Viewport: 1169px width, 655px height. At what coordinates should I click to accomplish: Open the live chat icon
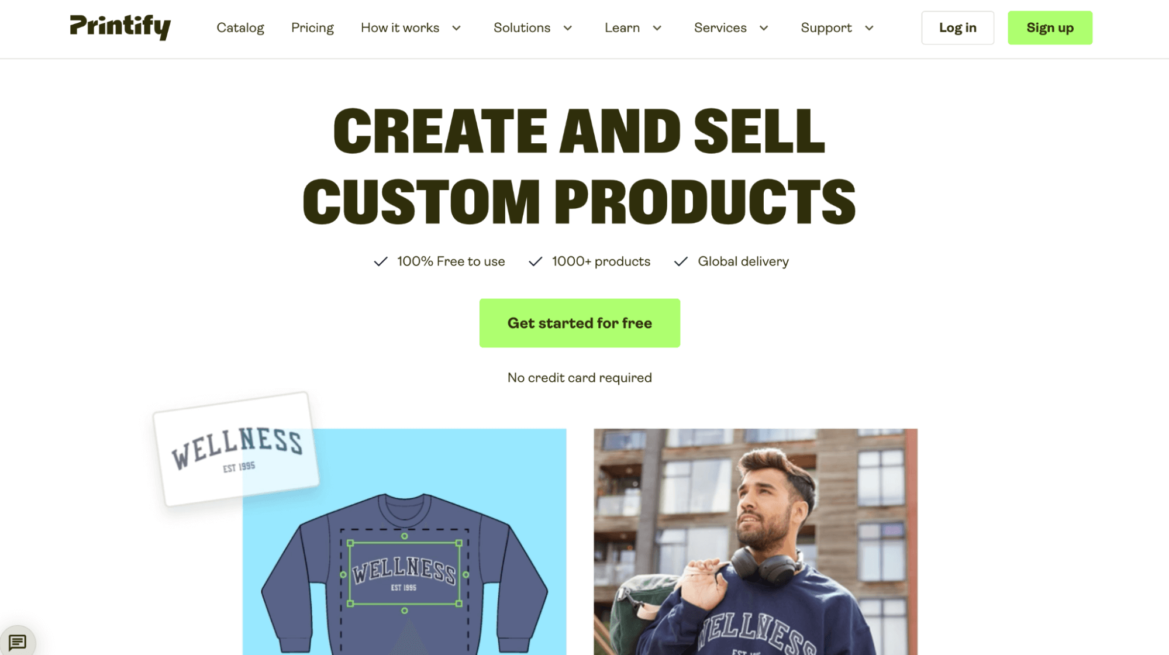(x=18, y=642)
